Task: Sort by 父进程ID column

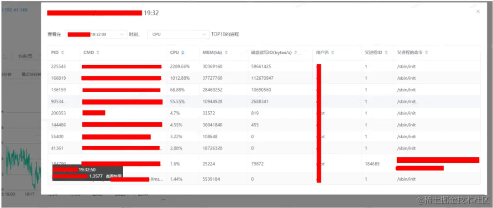Action: [386, 52]
